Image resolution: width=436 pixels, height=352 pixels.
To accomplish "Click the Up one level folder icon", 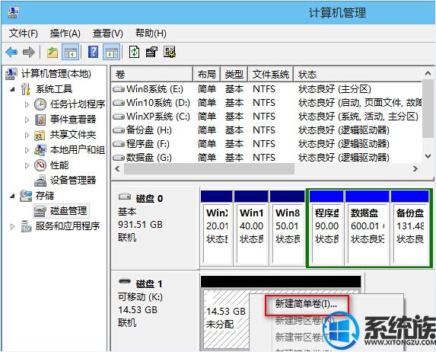I will [53, 52].
